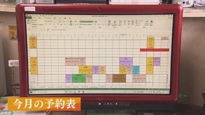Click the Insert cells icon
The image size is (205, 115).
click(125, 22)
